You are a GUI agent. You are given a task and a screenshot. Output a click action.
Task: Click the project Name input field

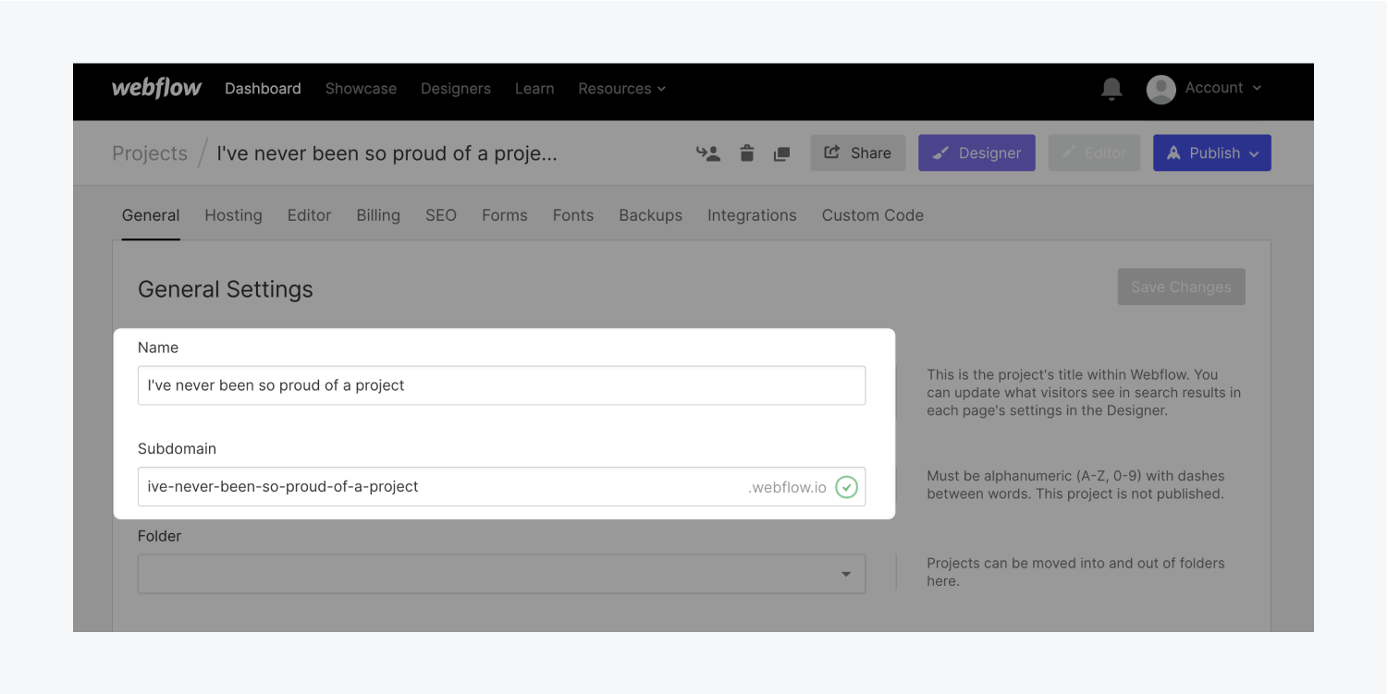(501, 385)
